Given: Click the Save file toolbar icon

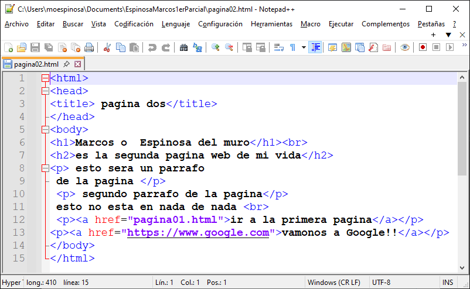Looking at the screenshot, I should point(35,47).
